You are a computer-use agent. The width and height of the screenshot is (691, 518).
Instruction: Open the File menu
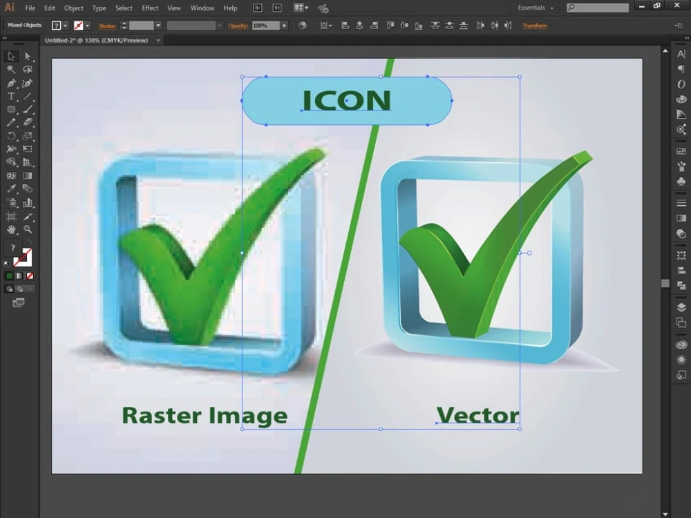point(30,8)
